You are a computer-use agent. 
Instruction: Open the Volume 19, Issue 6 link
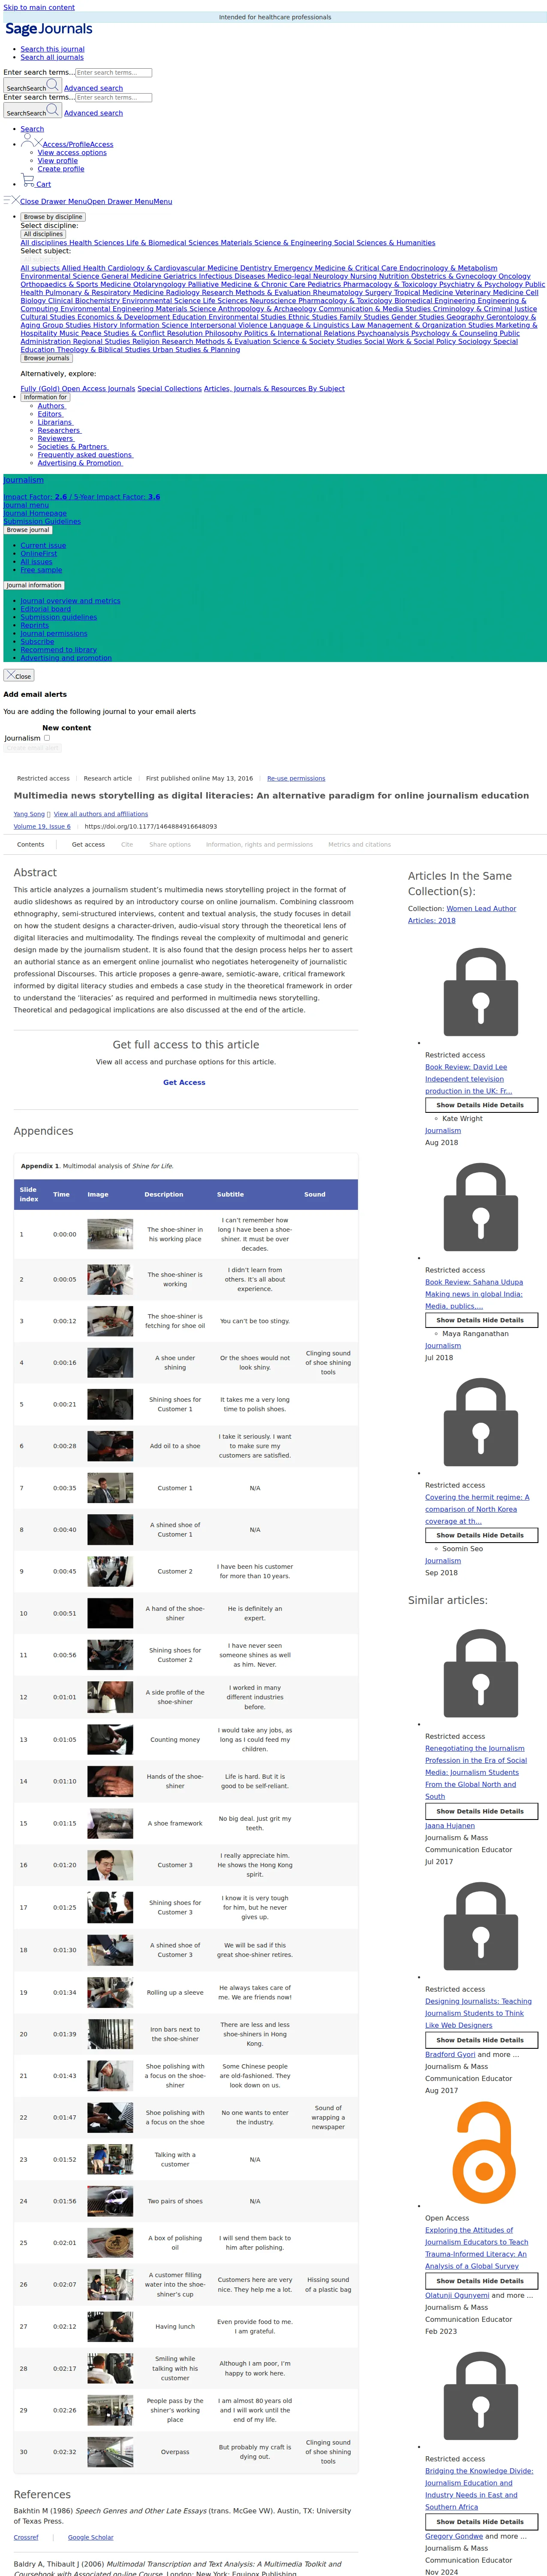(42, 826)
